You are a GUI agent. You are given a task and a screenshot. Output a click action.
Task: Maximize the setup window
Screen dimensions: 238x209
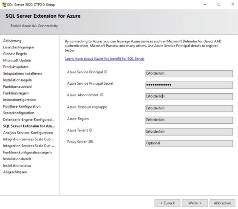click(219, 4)
